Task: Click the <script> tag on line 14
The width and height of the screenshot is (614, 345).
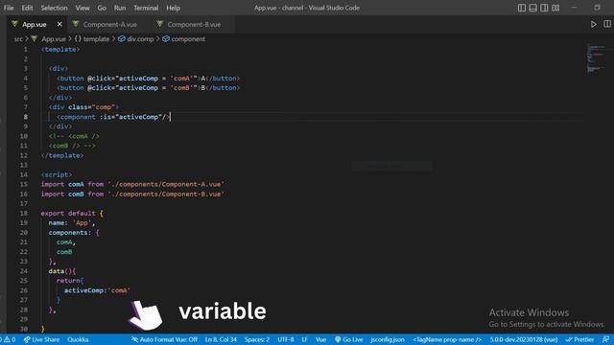Action: coord(57,174)
